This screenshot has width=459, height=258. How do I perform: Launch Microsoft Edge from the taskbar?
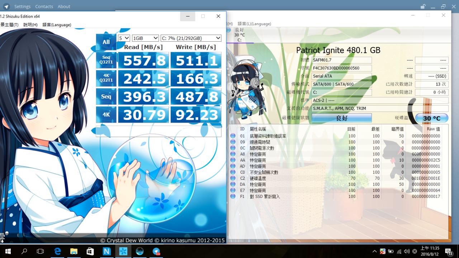coord(57,251)
